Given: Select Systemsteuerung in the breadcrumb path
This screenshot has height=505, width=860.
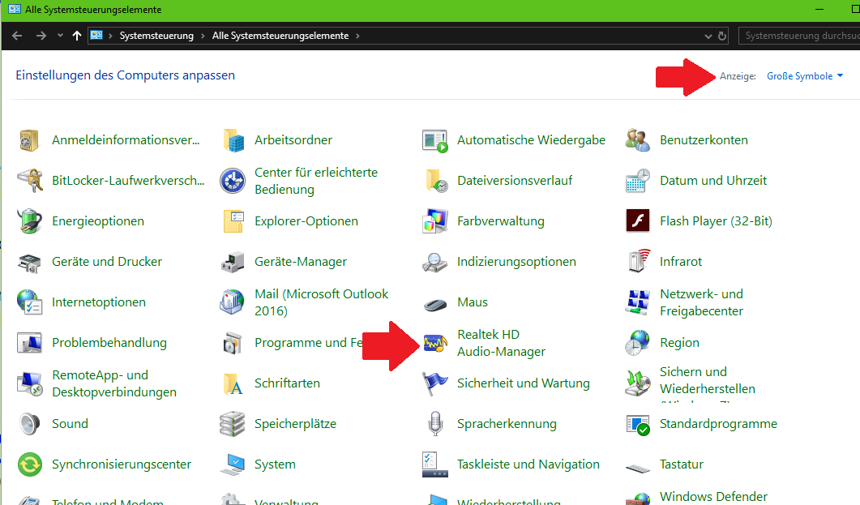Looking at the screenshot, I should [156, 36].
